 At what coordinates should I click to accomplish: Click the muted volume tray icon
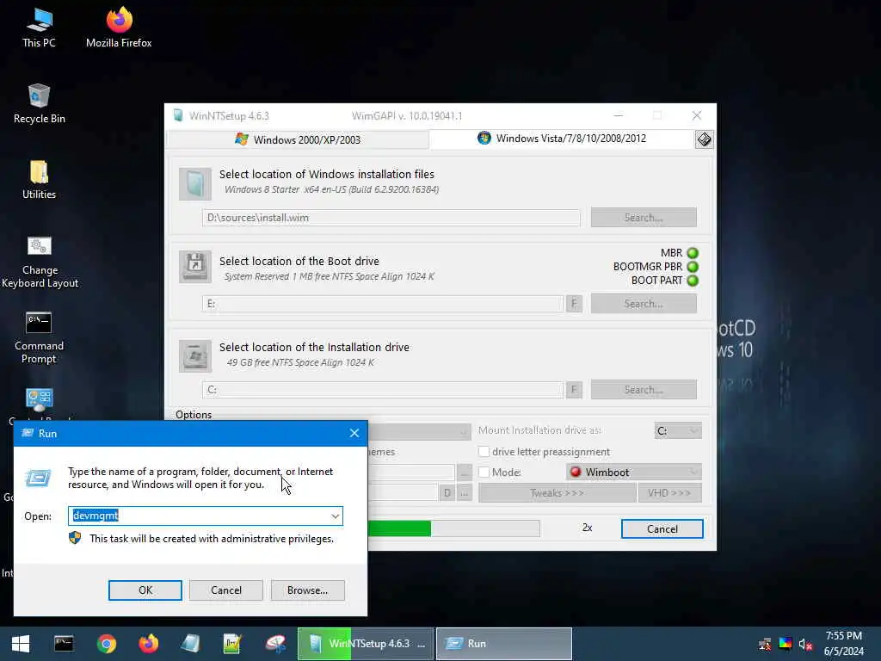[x=805, y=644]
